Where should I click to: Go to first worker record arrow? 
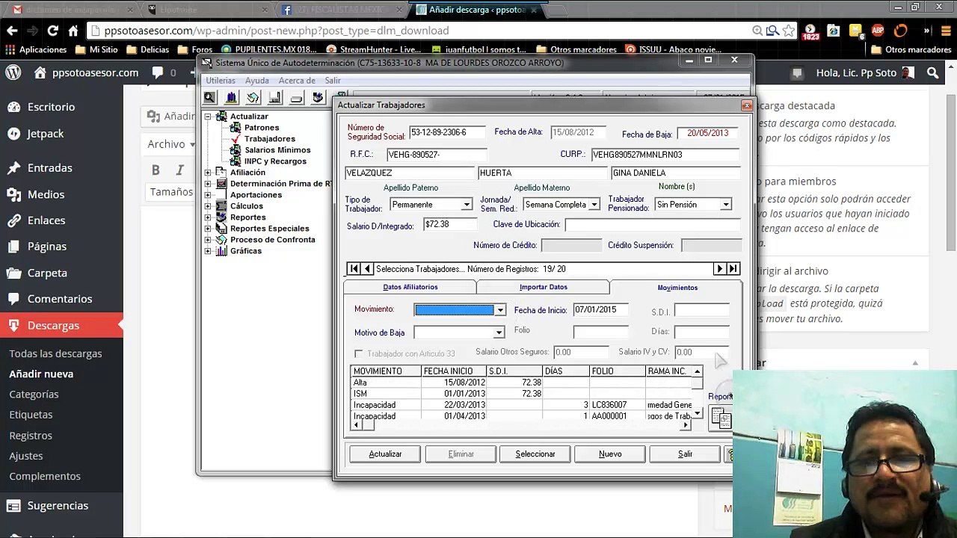354,269
